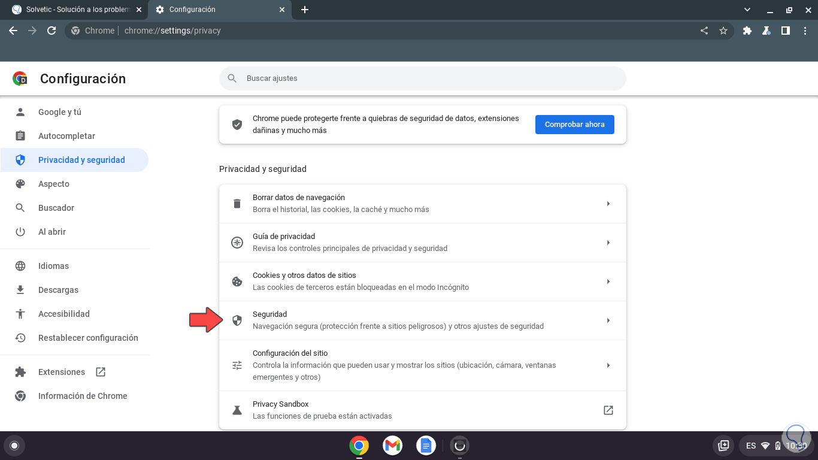Click the Guía de privacidad compass icon

pos(237,243)
